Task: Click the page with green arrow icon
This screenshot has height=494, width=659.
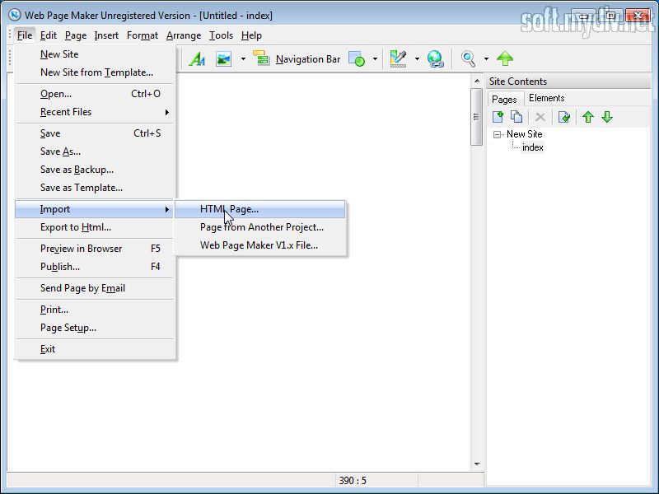Action: [564, 117]
